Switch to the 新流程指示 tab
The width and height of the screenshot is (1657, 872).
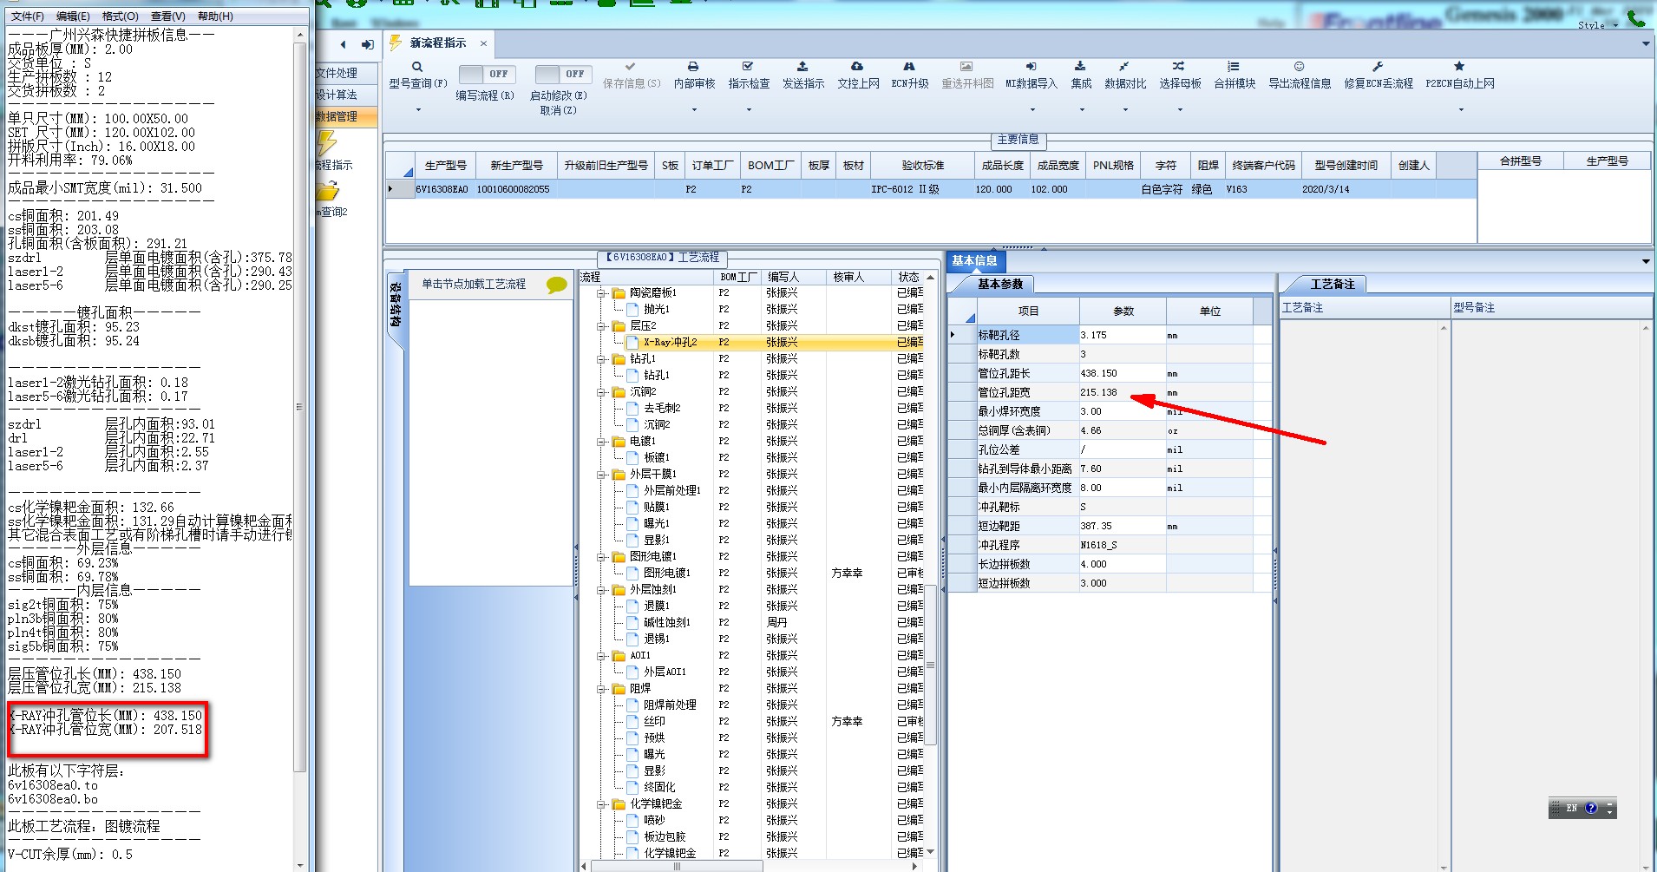pyautogui.click(x=438, y=43)
